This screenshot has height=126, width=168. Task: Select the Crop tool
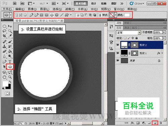(x=4, y=36)
